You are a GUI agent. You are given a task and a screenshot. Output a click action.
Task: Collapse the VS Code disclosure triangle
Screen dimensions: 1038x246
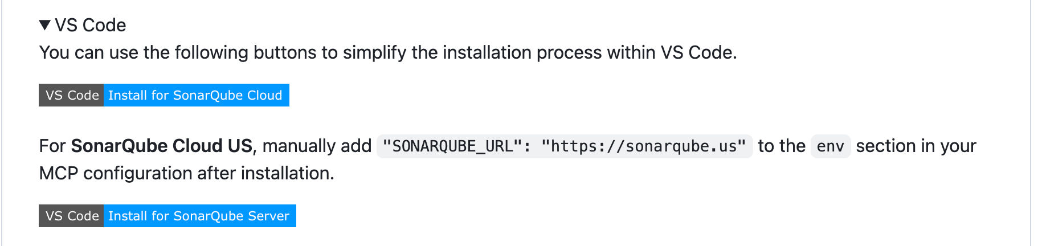[45, 25]
